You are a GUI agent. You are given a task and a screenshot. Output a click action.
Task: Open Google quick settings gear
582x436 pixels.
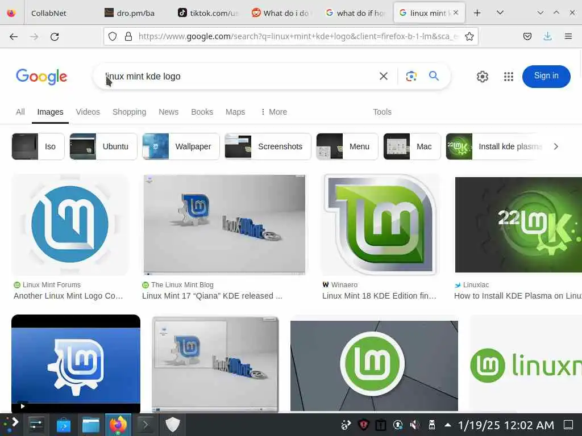(482, 77)
